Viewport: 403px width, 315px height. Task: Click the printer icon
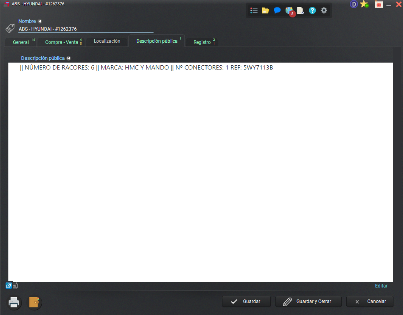(x=14, y=302)
